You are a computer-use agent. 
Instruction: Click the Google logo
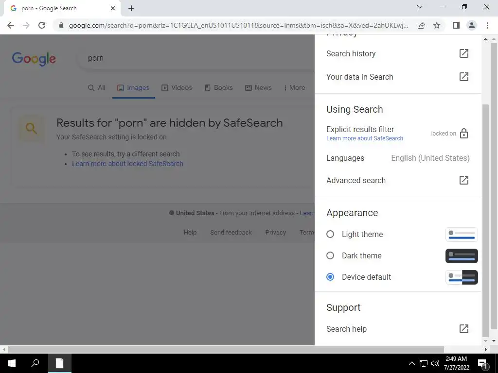34,59
